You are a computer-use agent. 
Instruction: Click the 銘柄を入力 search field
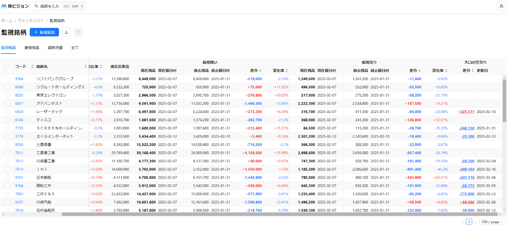[58, 6]
